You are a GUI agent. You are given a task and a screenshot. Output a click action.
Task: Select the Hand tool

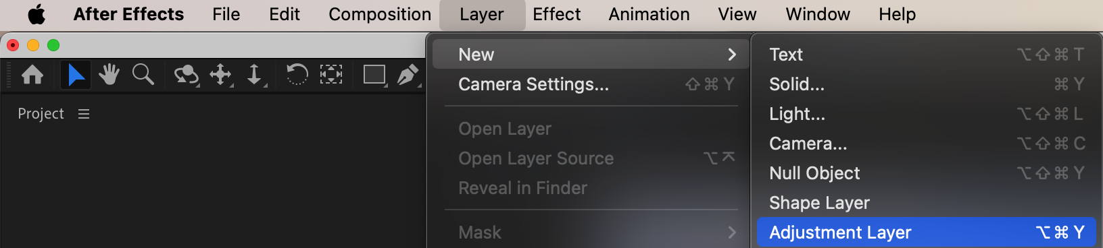(109, 74)
